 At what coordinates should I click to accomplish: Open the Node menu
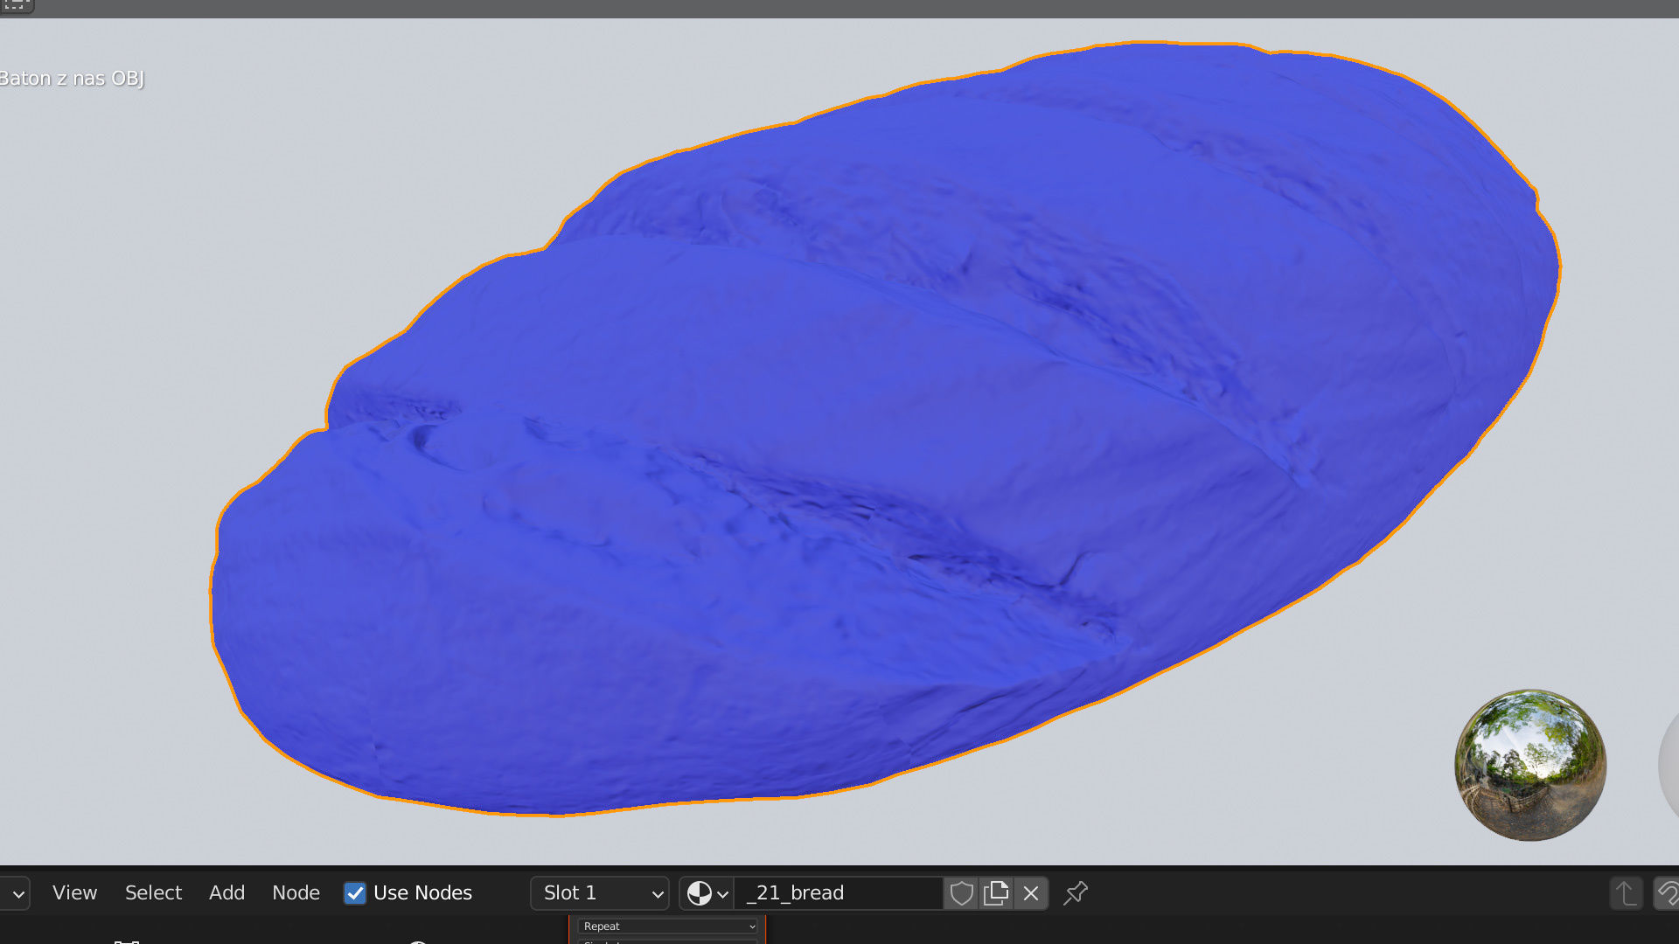[x=296, y=893]
